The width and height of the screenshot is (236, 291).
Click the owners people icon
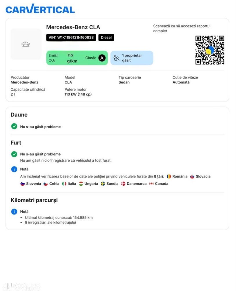click(x=116, y=58)
